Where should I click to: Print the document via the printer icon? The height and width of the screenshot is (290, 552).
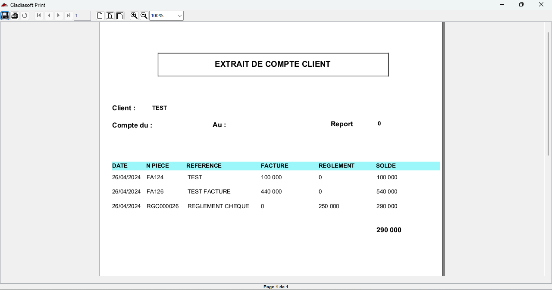coord(14,16)
